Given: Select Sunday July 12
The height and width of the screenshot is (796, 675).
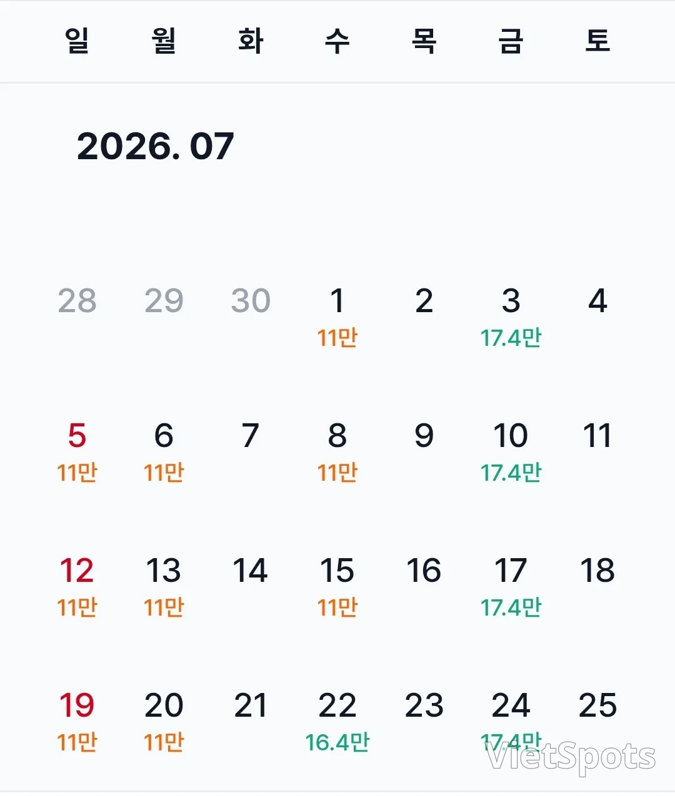Looking at the screenshot, I should (77, 587).
